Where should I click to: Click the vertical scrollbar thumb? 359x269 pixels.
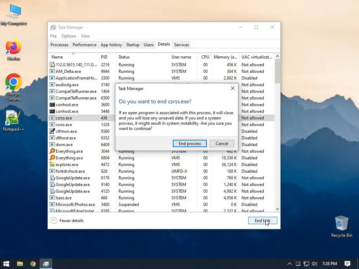(278, 71)
